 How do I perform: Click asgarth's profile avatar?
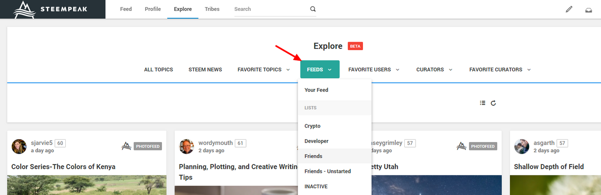pos(522,146)
